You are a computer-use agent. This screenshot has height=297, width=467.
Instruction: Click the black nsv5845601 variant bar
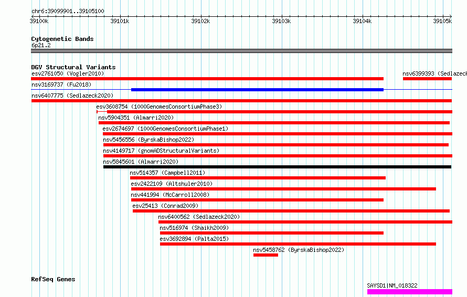(277, 167)
